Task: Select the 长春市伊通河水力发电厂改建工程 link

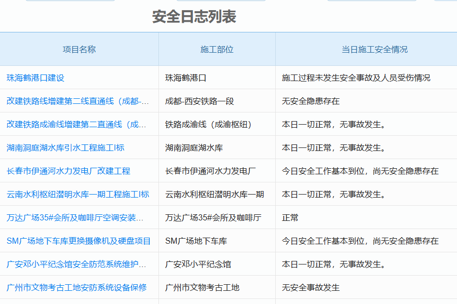Action: pos(69,171)
